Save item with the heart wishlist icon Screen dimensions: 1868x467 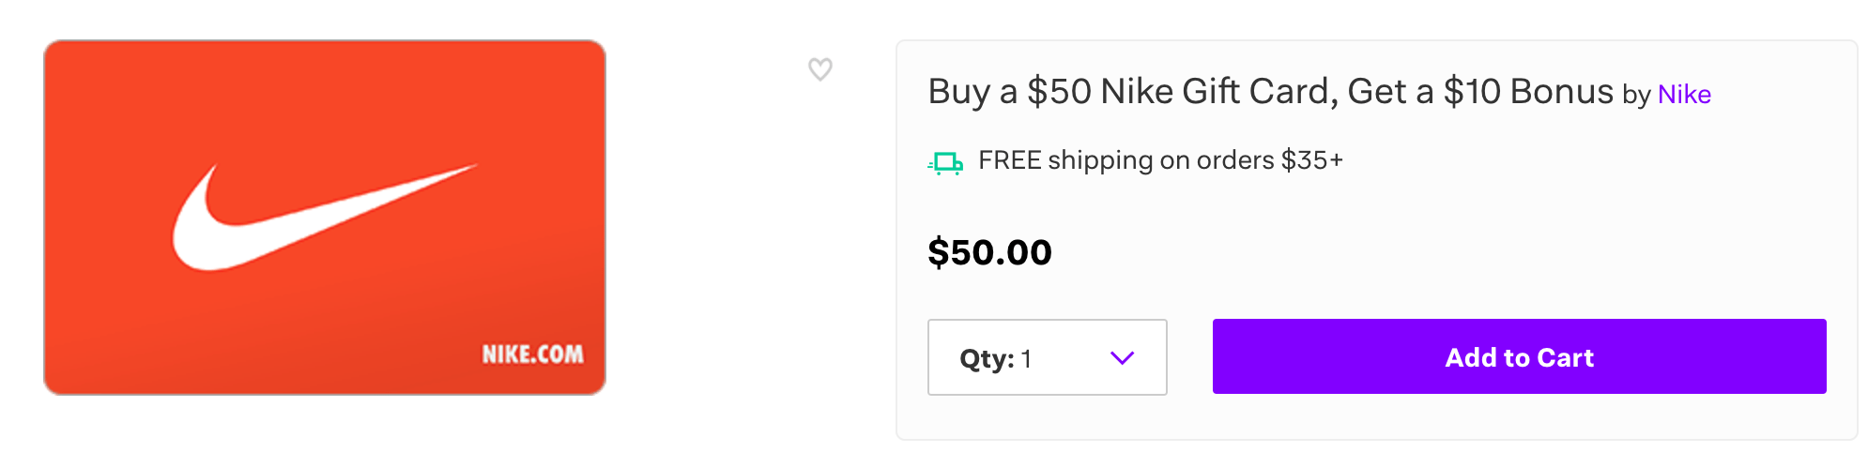pos(820,69)
